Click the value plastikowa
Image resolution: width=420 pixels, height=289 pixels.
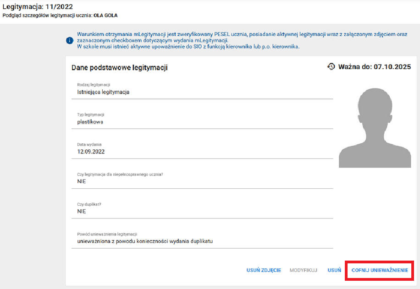point(92,122)
